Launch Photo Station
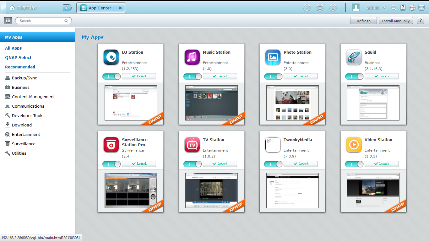The image size is (429, 241). [x=301, y=76]
